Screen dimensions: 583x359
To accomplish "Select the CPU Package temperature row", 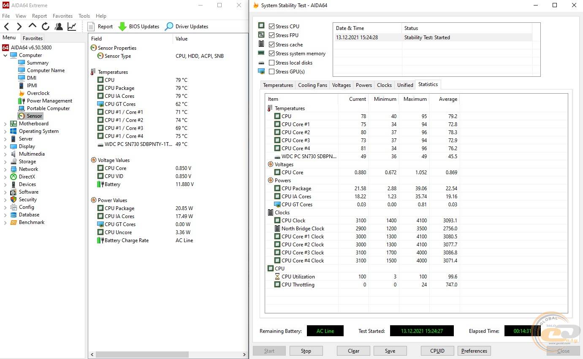I will 168,88.
